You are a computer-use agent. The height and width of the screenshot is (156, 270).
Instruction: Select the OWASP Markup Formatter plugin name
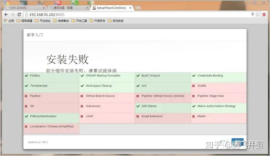(x=103, y=76)
